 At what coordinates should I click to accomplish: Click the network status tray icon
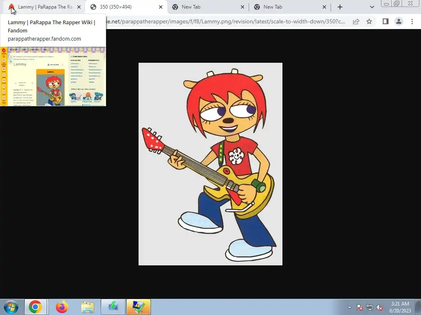coord(370,307)
